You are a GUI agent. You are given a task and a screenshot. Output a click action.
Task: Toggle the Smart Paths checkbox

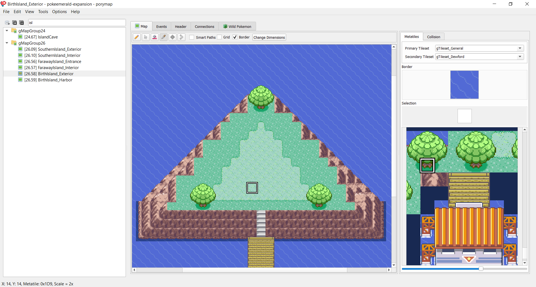(x=192, y=37)
